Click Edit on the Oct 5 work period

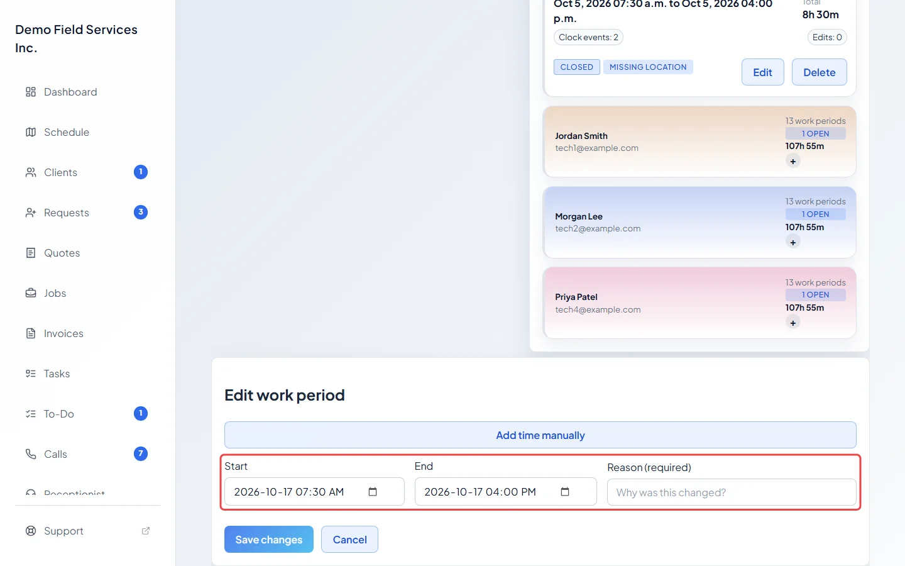click(763, 72)
